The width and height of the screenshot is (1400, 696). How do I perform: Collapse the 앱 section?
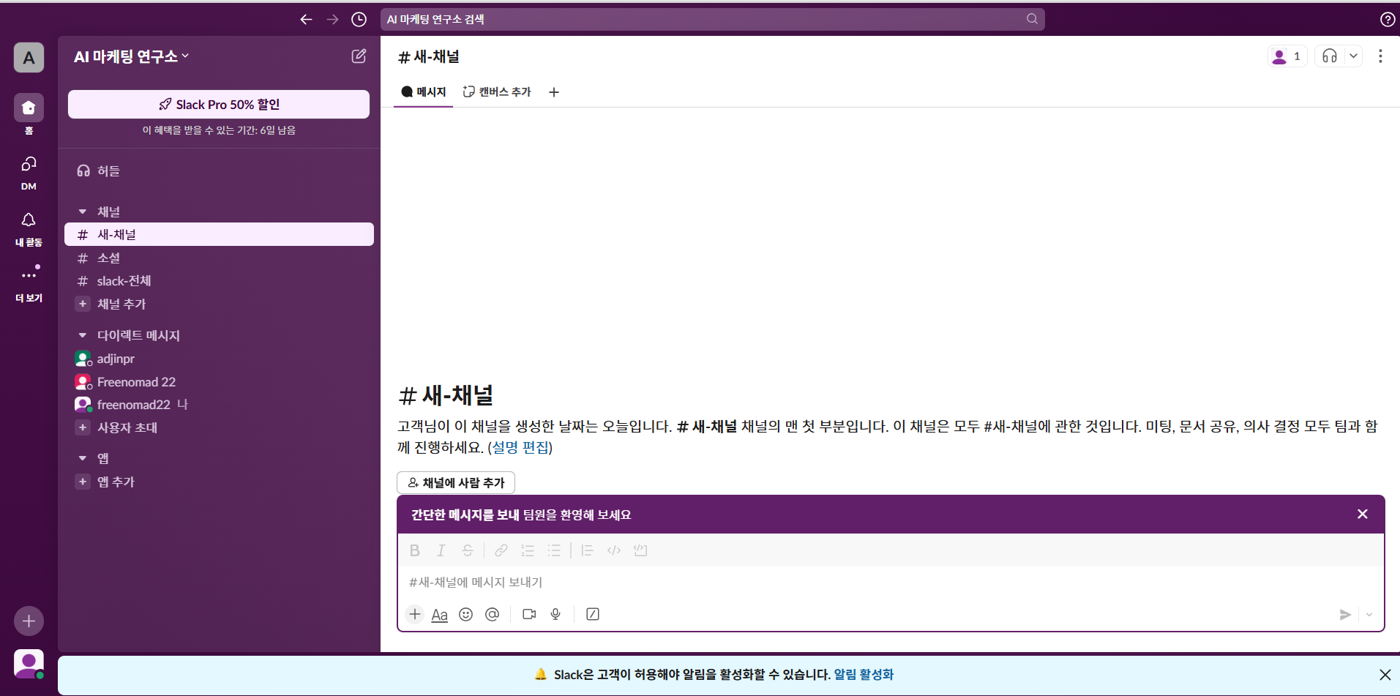pos(82,458)
